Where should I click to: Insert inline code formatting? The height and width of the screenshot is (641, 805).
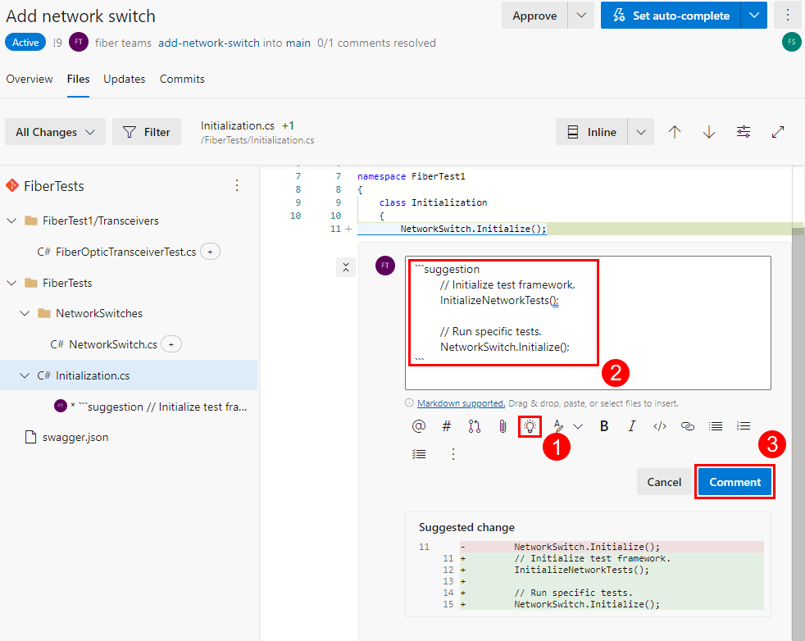coord(660,426)
